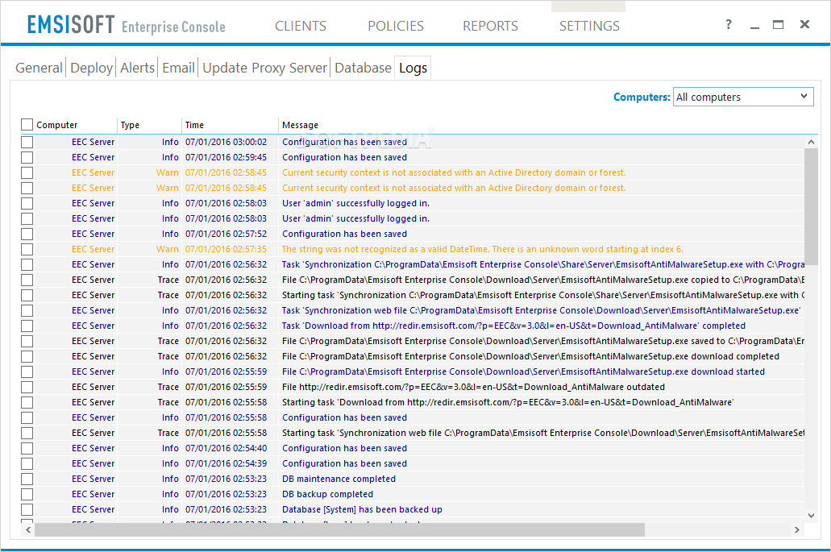831x552 pixels.
Task: Switch to the Email tab
Action: pos(179,68)
